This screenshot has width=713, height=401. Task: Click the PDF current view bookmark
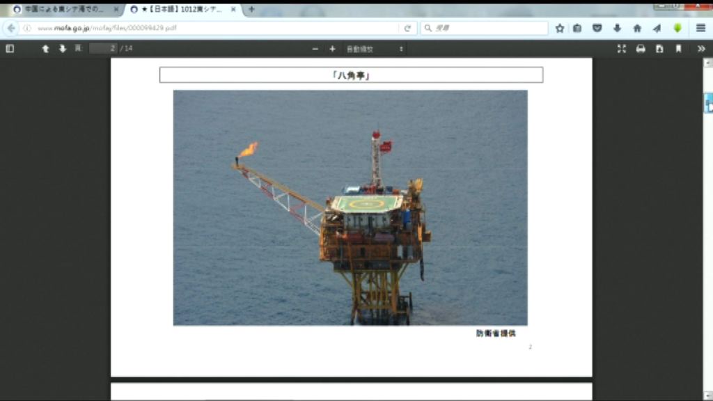click(678, 49)
